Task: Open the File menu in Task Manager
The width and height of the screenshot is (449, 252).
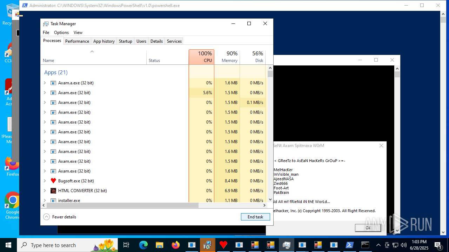Action: point(46,33)
